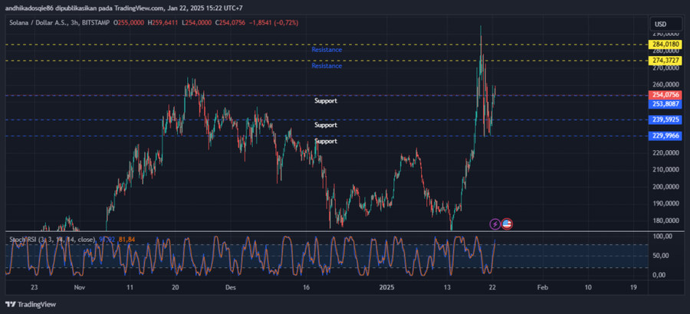Click the 100,00 Stoch RSI scale label
Screen dimensions: 690x314
click(x=661, y=236)
